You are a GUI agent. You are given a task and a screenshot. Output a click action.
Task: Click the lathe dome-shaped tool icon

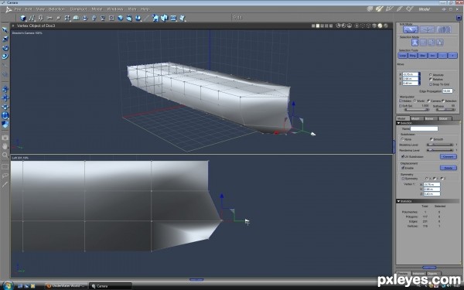pos(76,18)
